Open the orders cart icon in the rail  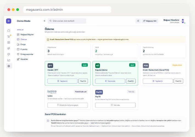tap(9, 36)
